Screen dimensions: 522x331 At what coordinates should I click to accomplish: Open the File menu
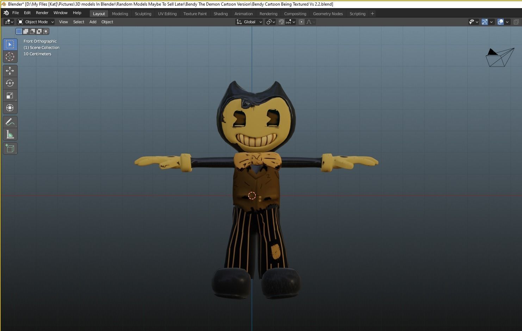pyautogui.click(x=15, y=13)
